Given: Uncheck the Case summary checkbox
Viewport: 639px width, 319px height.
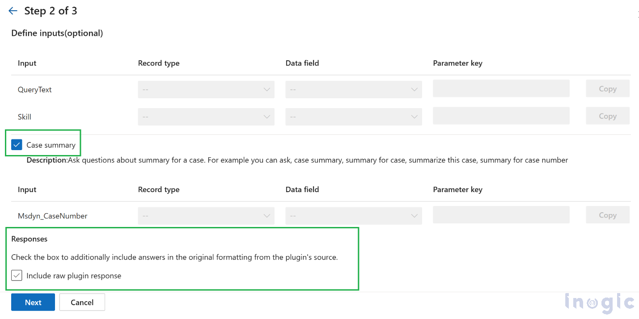Looking at the screenshot, I should click(x=17, y=145).
